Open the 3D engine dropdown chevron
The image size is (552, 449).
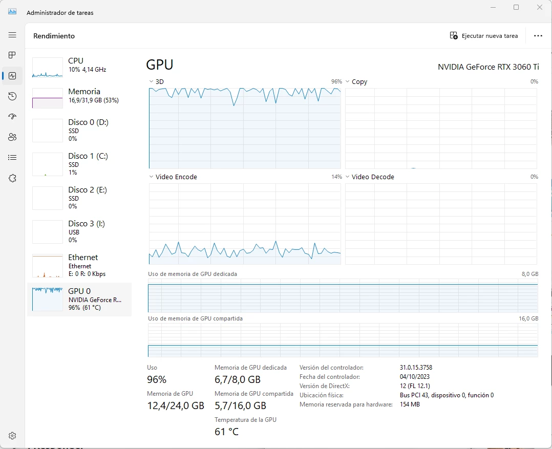click(x=152, y=81)
